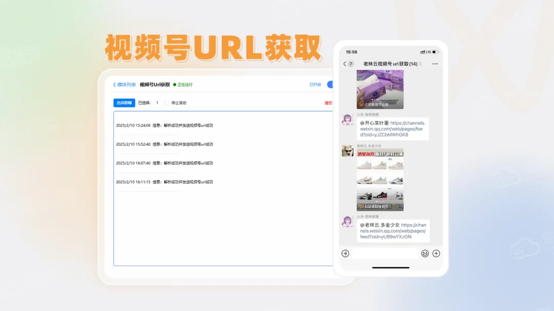This screenshot has height=311, width=554.
Task: Tap the chat message input field
Action: (x=385, y=253)
